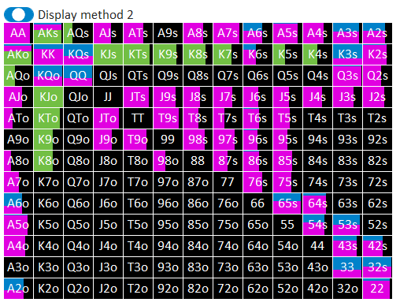This screenshot has width=400, height=306.
Task: Choose the A4o cell
Action: (x=18, y=246)
